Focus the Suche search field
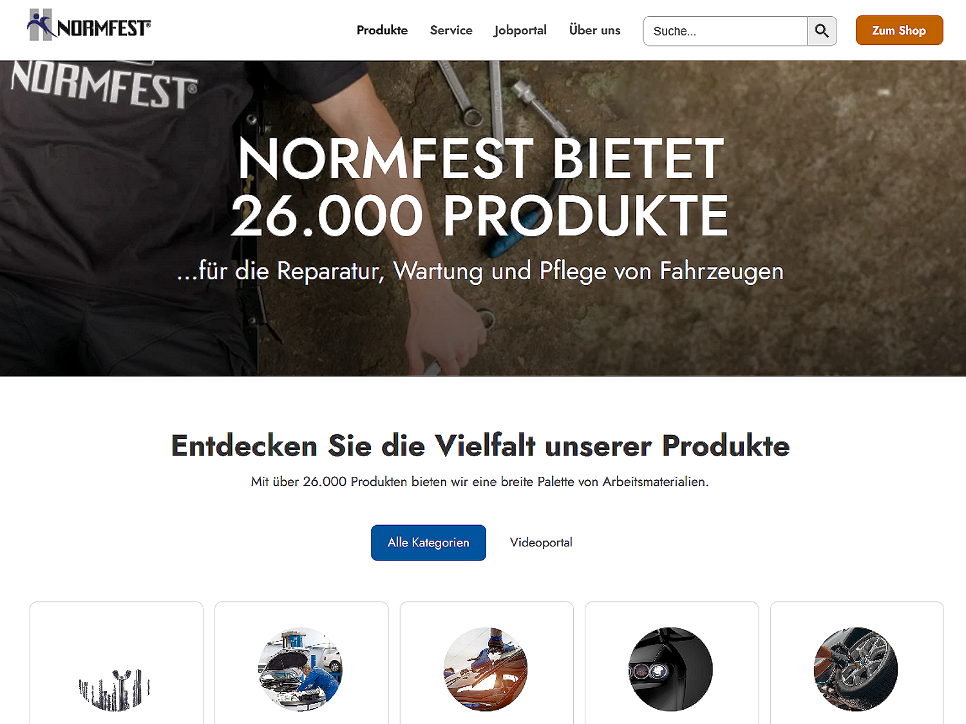Screen dimensions: 966x724 [725, 31]
